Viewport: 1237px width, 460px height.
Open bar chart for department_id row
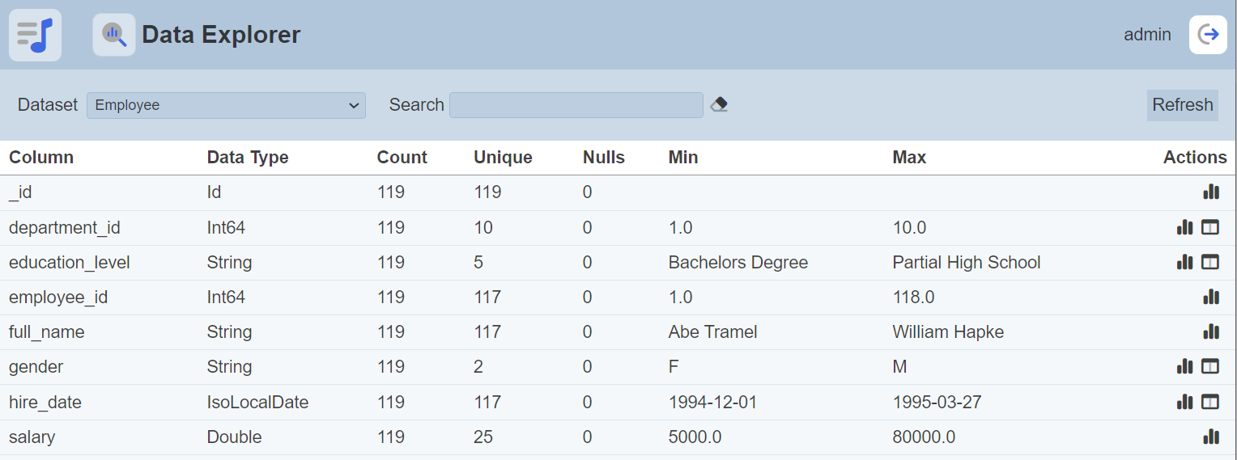coord(1184,227)
